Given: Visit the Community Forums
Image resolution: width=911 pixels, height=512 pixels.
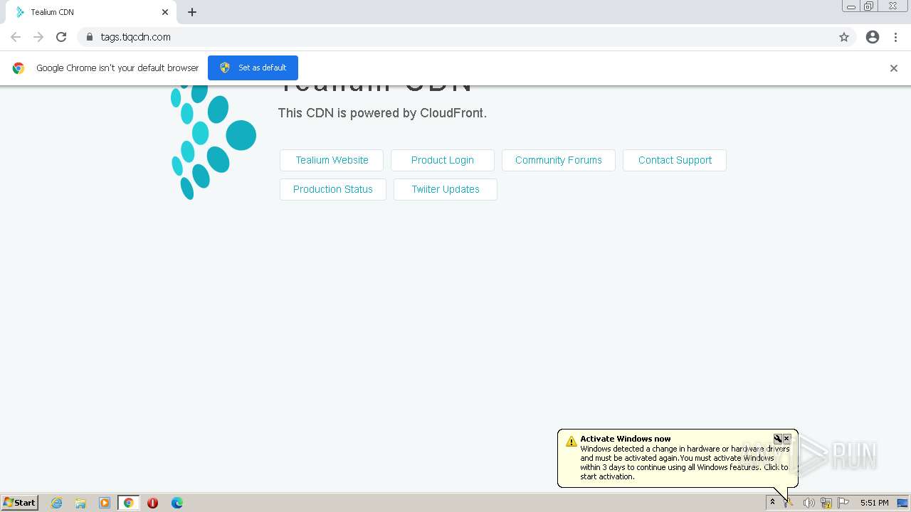Looking at the screenshot, I should click(x=559, y=160).
